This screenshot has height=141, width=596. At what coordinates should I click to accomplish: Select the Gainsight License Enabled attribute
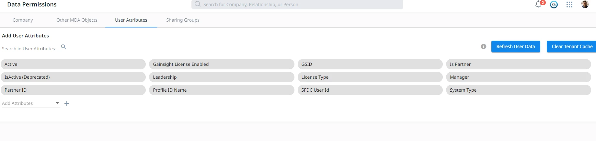(x=222, y=64)
